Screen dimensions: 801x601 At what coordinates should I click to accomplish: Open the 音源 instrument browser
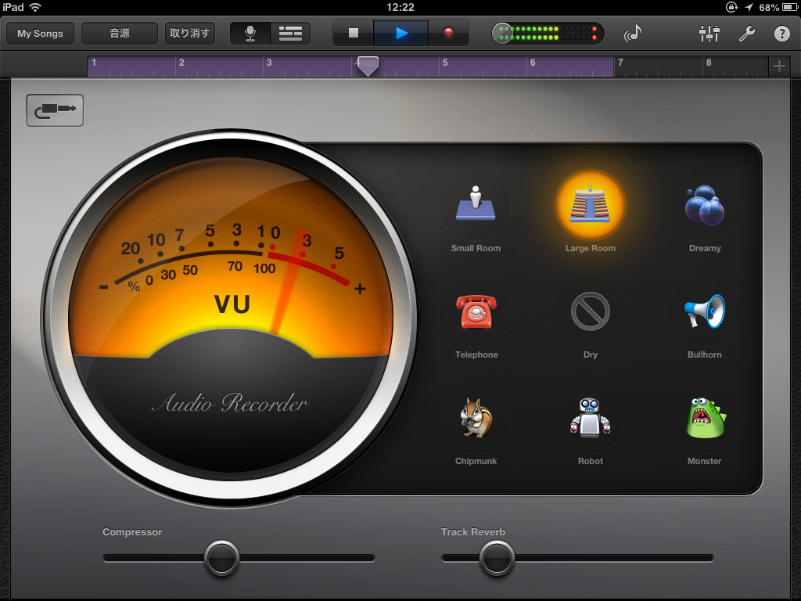click(120, 33)
